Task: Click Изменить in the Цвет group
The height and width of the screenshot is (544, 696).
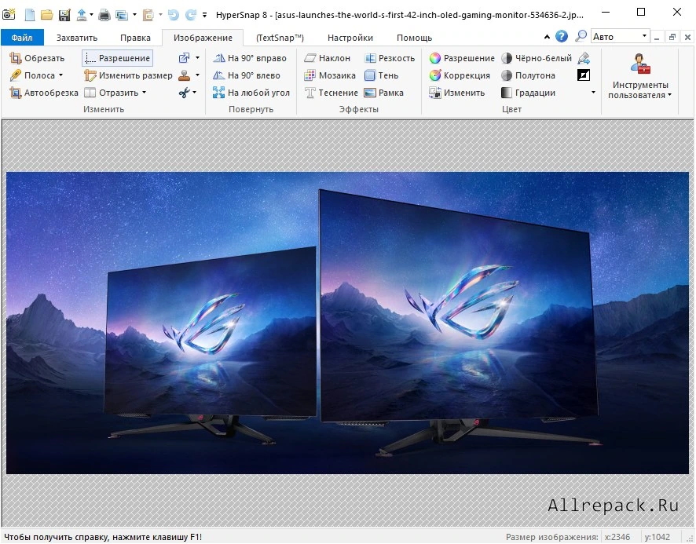Action: (456, 93)
